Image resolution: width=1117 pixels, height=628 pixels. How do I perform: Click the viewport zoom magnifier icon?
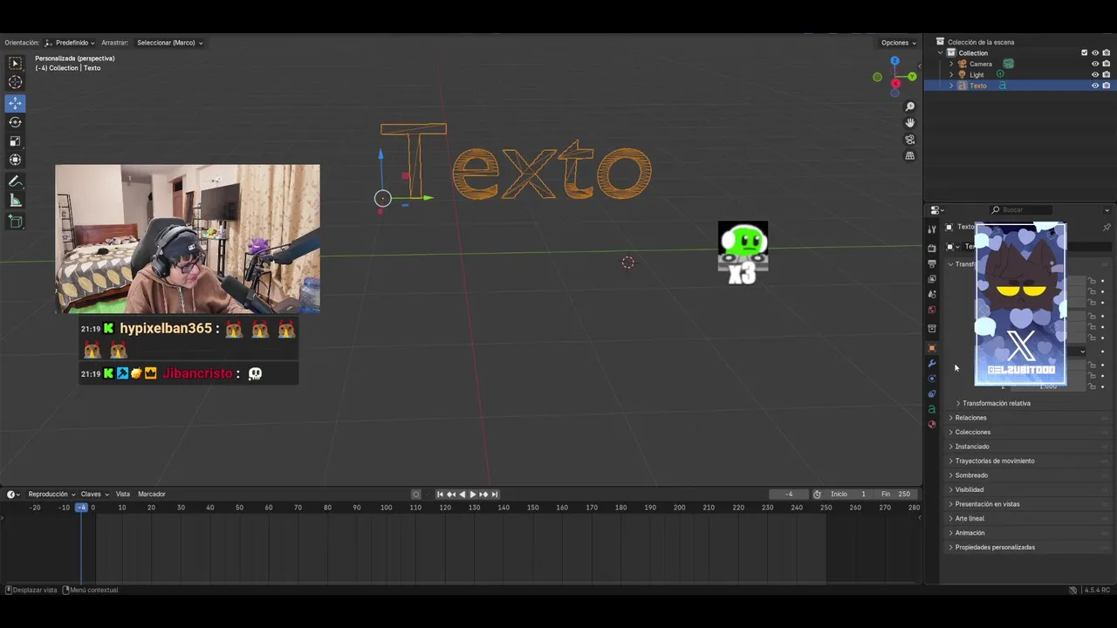coord(910,106)
